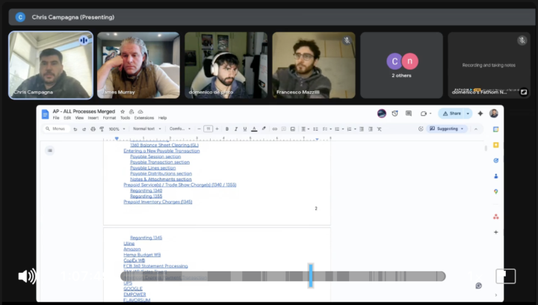Open Google Keep in the side panel

(x=495, y=146)
